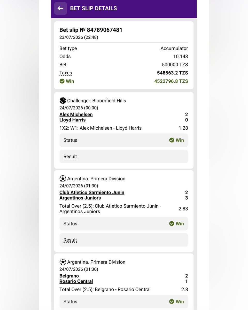
Task: Tap the Status row of Belgrano match
Action: coord(124,301)
